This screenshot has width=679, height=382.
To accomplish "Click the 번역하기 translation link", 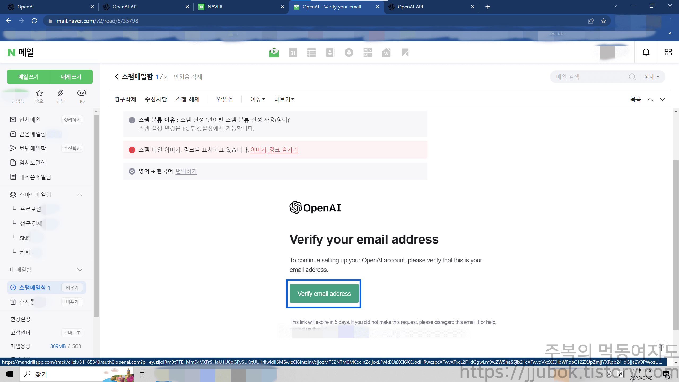I will [186, 171].
